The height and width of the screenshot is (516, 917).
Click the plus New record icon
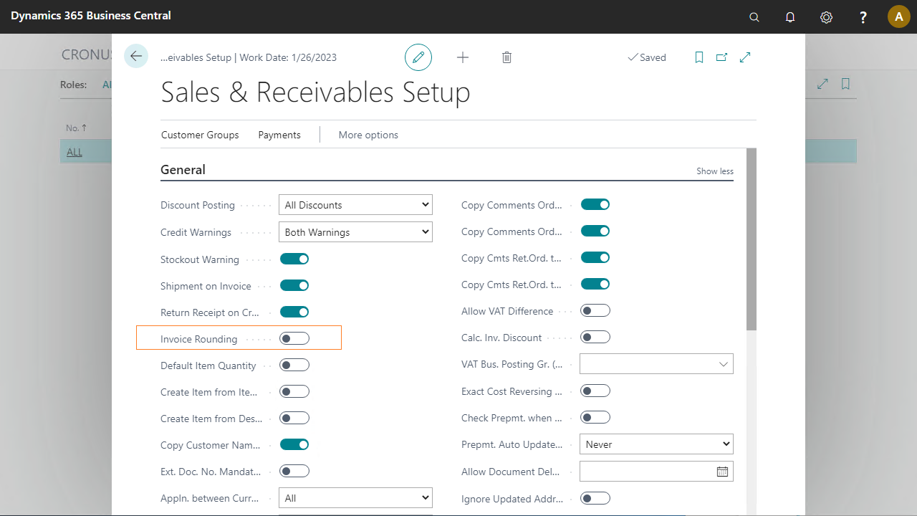(x=463, y=57)
